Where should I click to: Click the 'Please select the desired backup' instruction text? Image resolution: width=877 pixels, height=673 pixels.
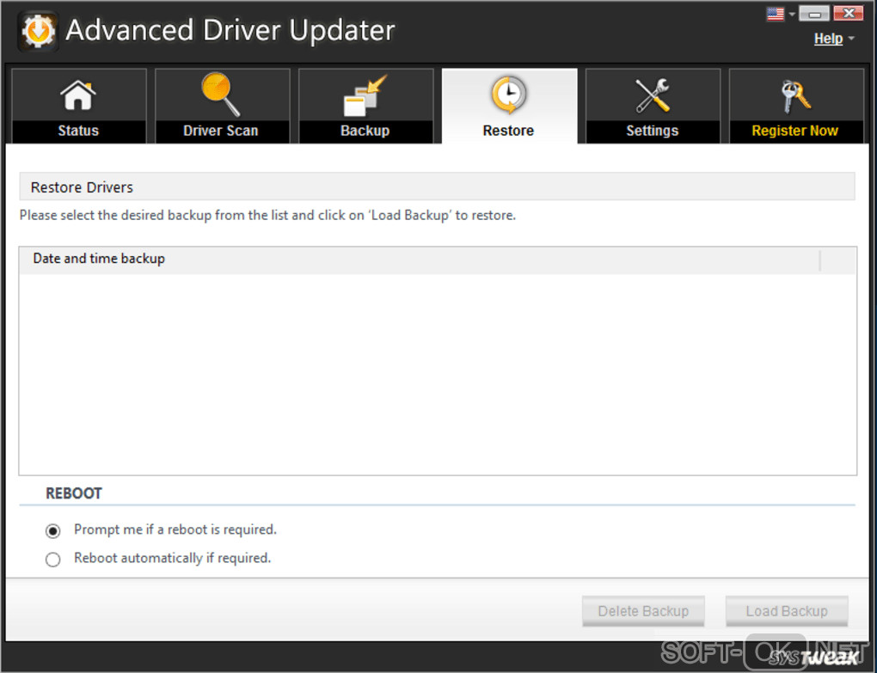pos(268,215)
